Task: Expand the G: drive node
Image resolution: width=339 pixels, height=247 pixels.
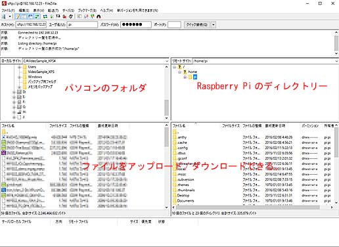Action: click(14, 107)
